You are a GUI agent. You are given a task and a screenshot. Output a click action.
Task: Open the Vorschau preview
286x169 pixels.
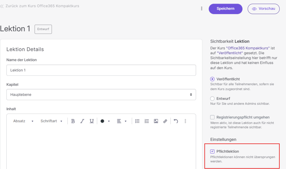tap(264, 9)
